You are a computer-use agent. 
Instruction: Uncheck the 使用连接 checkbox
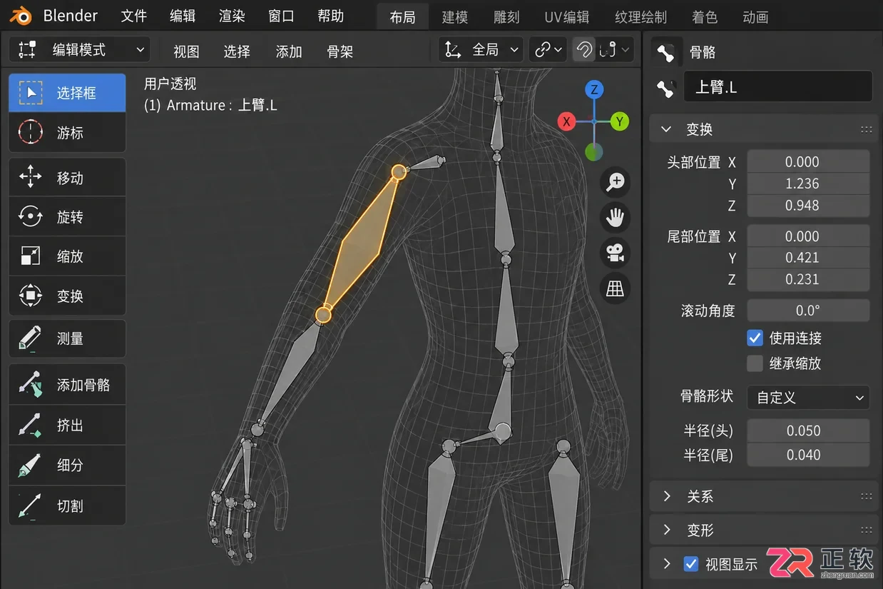(755, 338)
